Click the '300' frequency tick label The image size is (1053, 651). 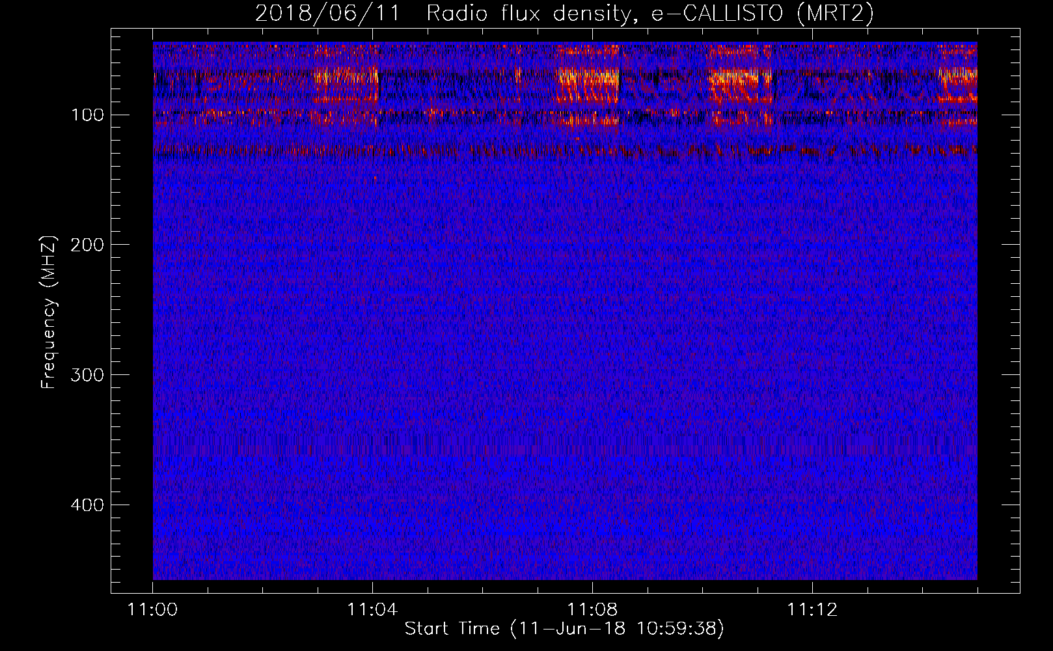[88, 375]
